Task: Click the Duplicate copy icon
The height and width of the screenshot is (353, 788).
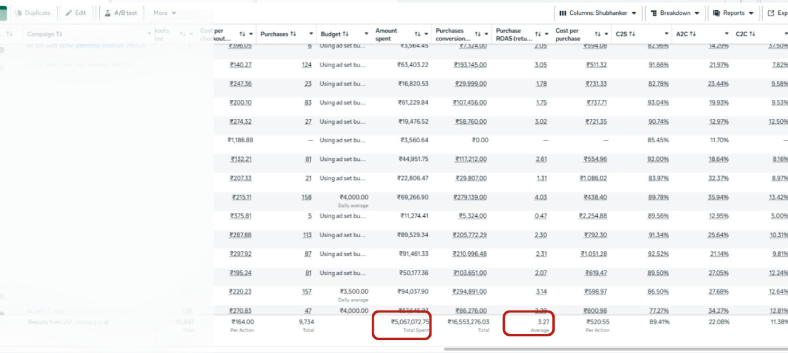Action: [18, 13]
